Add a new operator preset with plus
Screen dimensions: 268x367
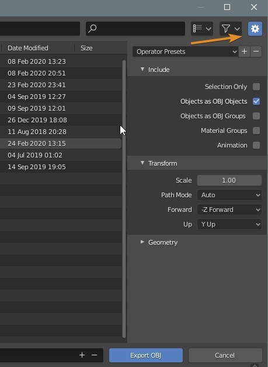[x=244, y=52]
